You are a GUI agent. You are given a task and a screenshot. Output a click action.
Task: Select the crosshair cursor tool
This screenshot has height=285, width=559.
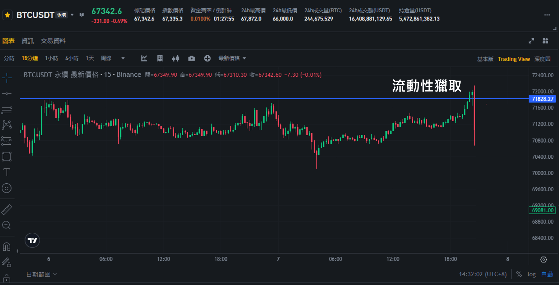click(x=7, y=77)
